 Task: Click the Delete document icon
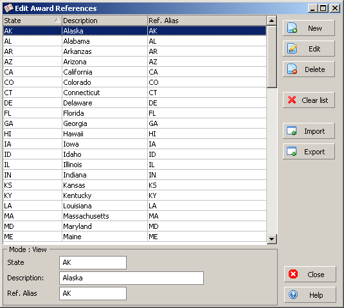(x=292, y=69)
